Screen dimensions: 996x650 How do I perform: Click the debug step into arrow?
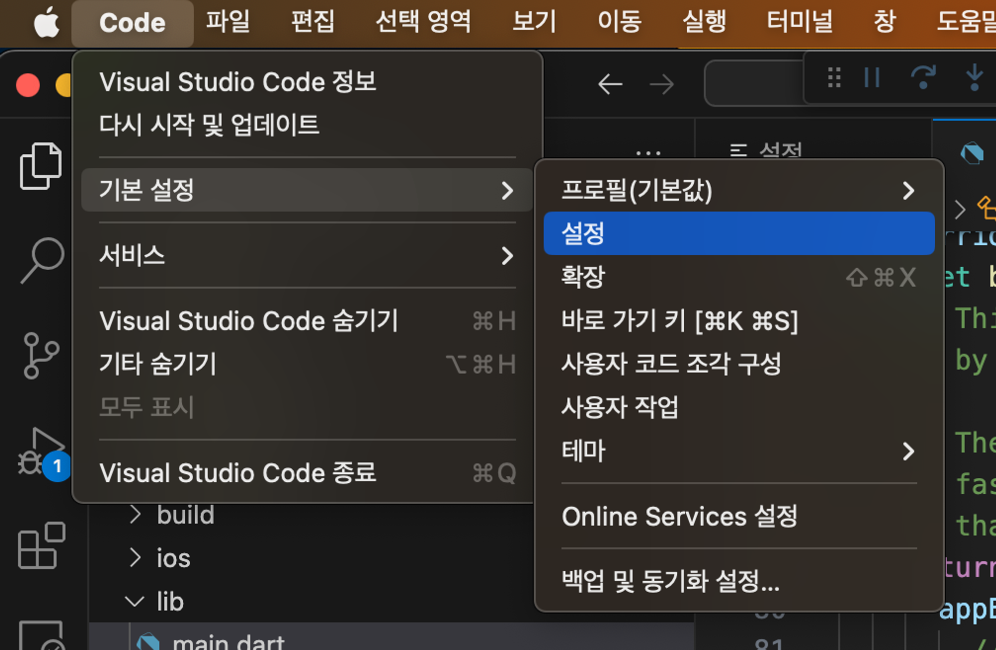coord(974,78)
